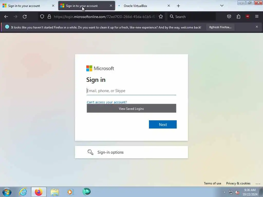Click the Next button
263x197 pixels.
click(x=163, y=124)
